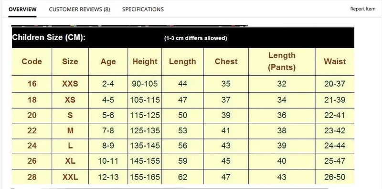The height and width of the screenshot is (189, 382).
Task: Click the 26-50 waist cell
Action: tap(335, 177)
